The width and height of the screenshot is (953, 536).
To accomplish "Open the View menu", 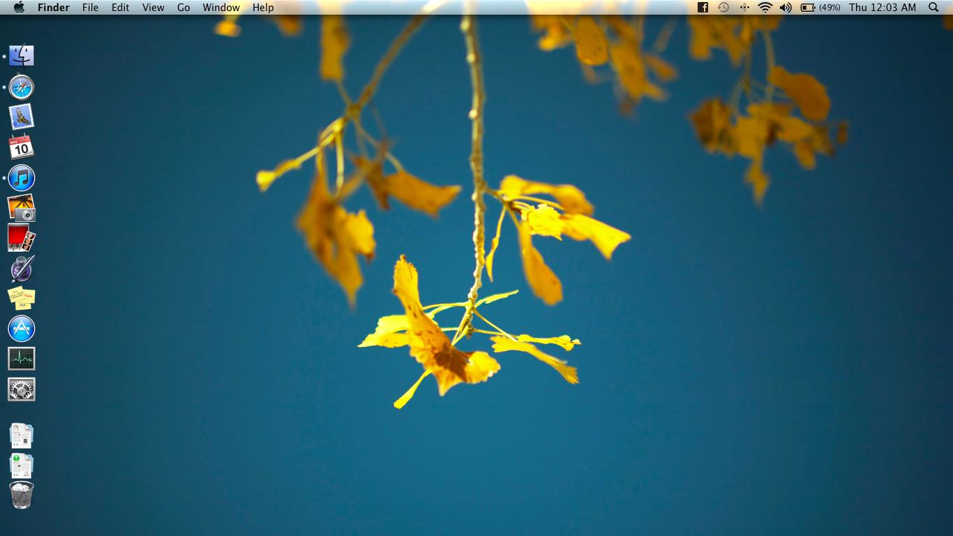I will point(153,8).
